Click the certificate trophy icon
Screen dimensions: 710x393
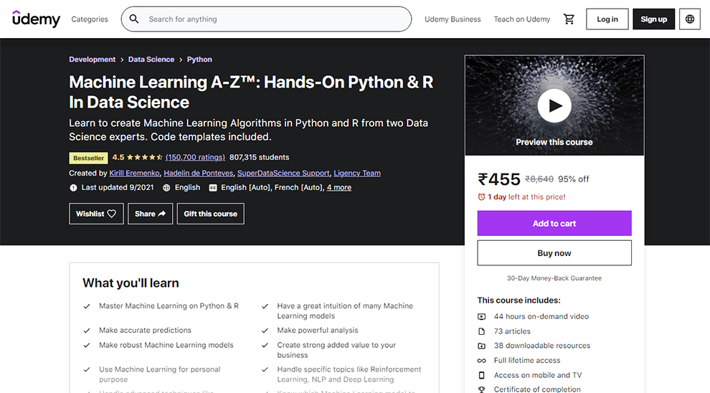coord(482,389)
